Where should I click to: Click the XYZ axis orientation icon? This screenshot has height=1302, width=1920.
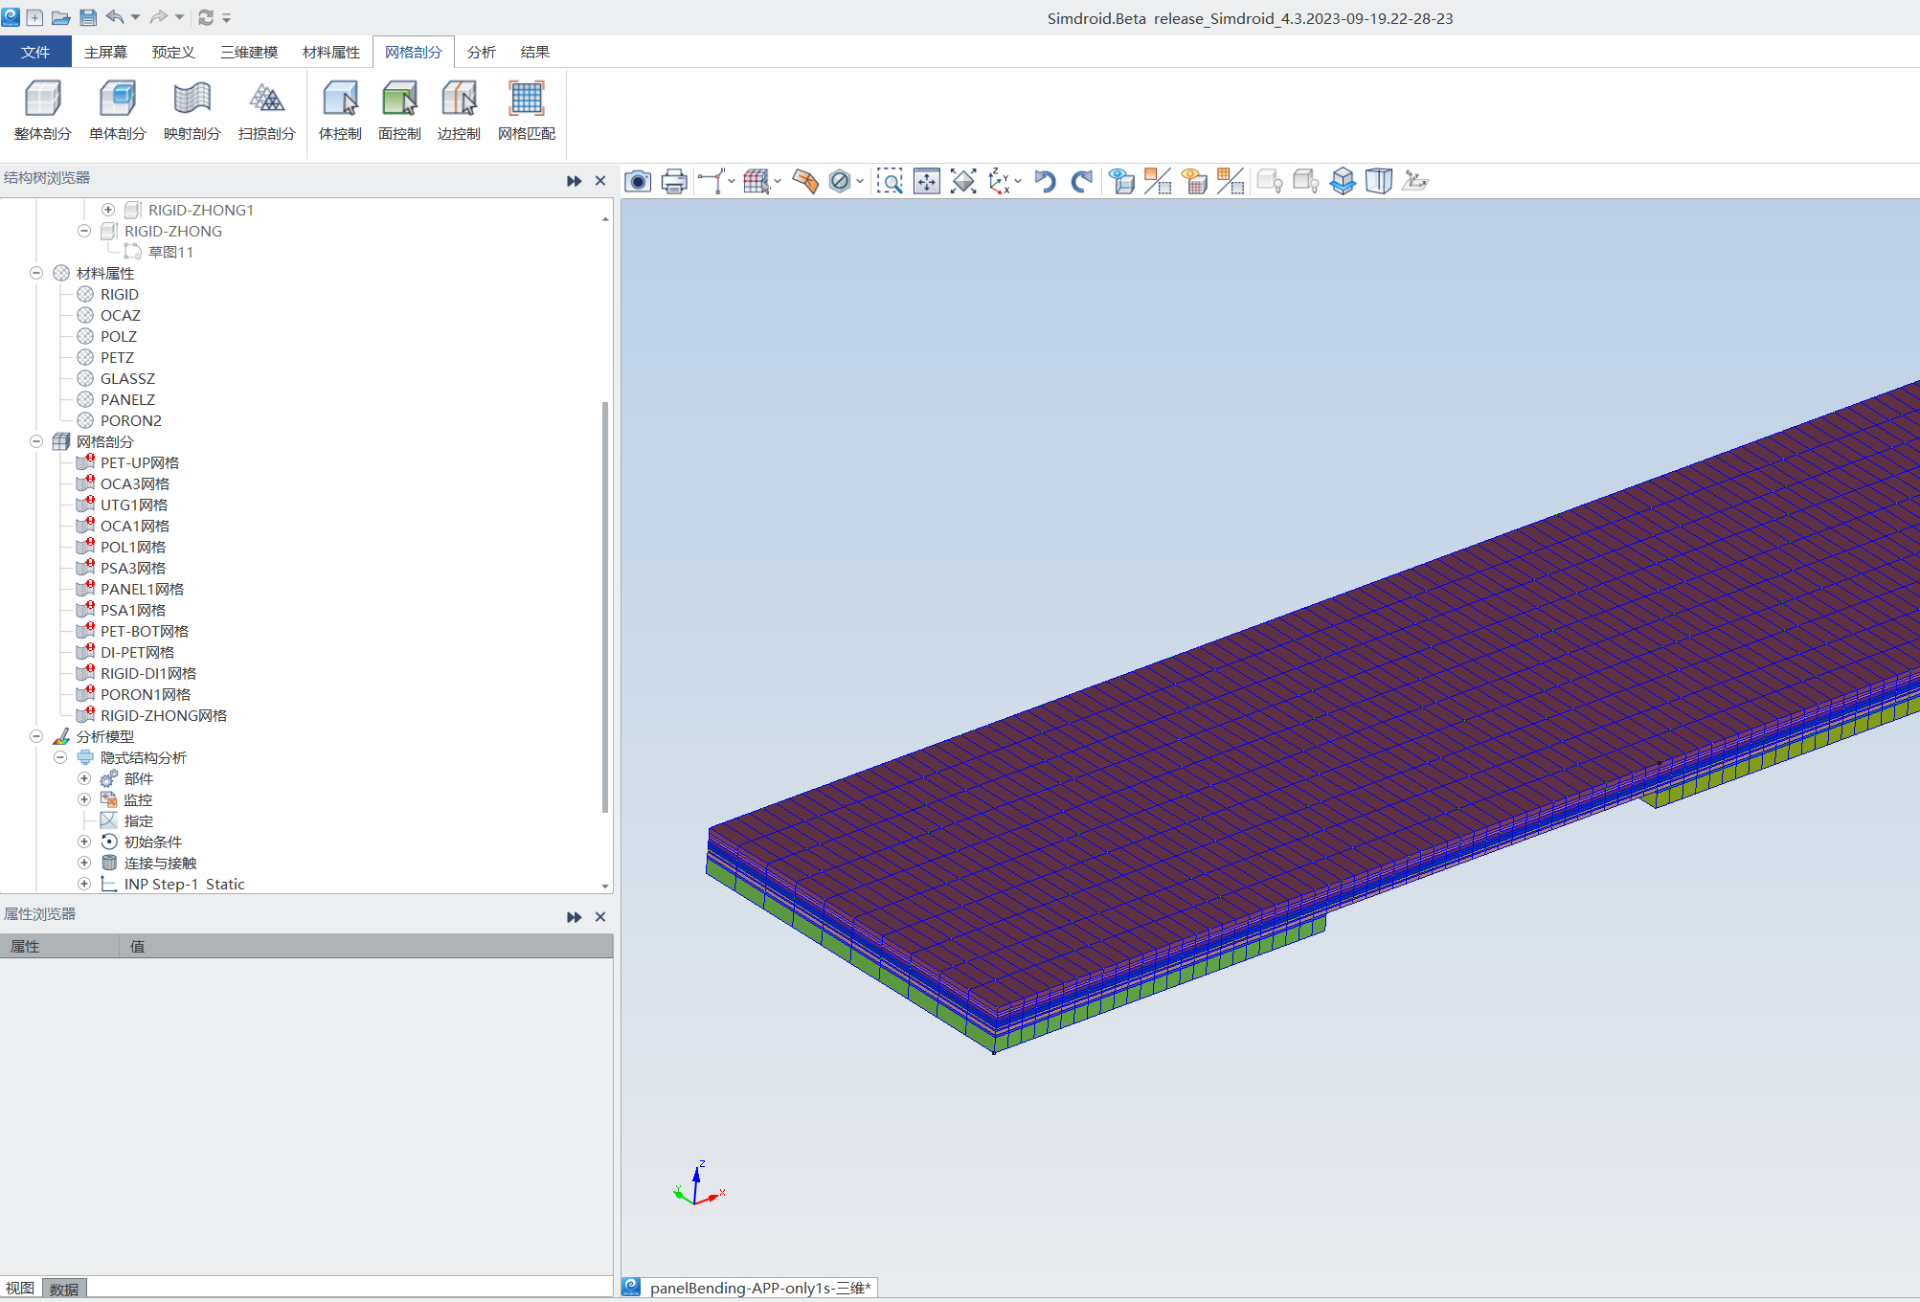[x=1000, y=181]
